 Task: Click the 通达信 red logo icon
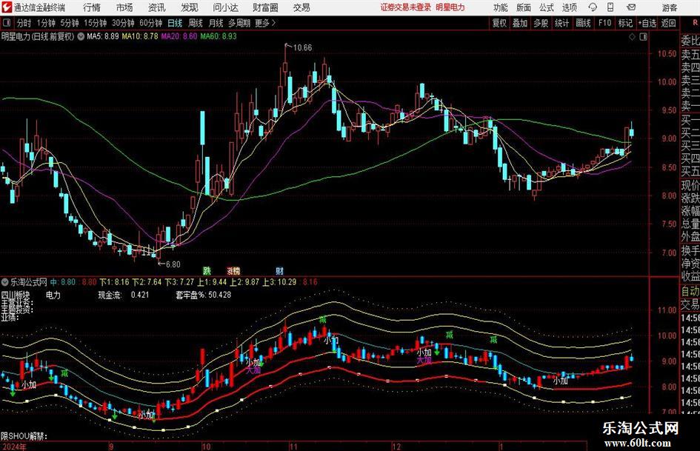point(7,7)
